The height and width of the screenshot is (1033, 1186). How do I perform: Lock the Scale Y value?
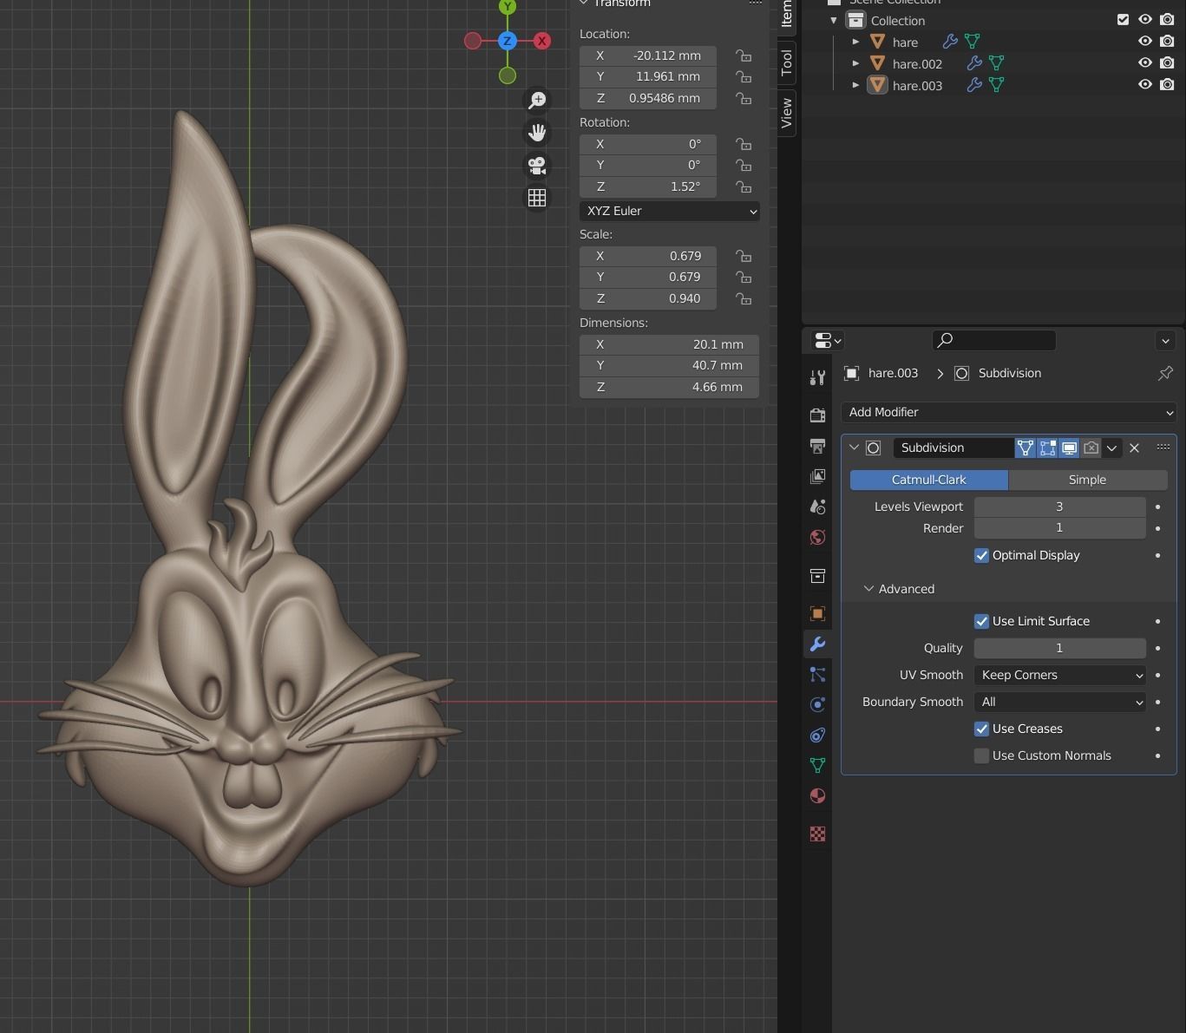pyautogui.click(x=744, y=278)
